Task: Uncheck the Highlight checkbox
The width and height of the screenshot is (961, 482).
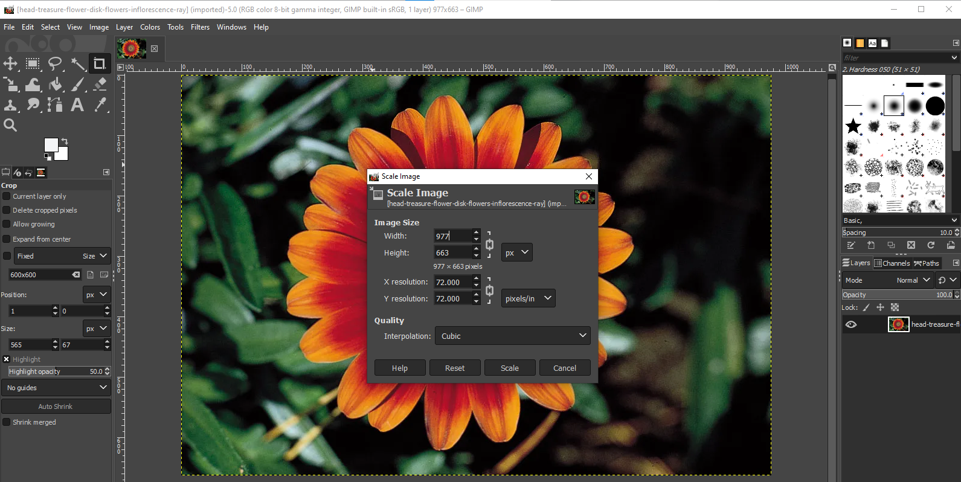Action: tap(7, 359)
